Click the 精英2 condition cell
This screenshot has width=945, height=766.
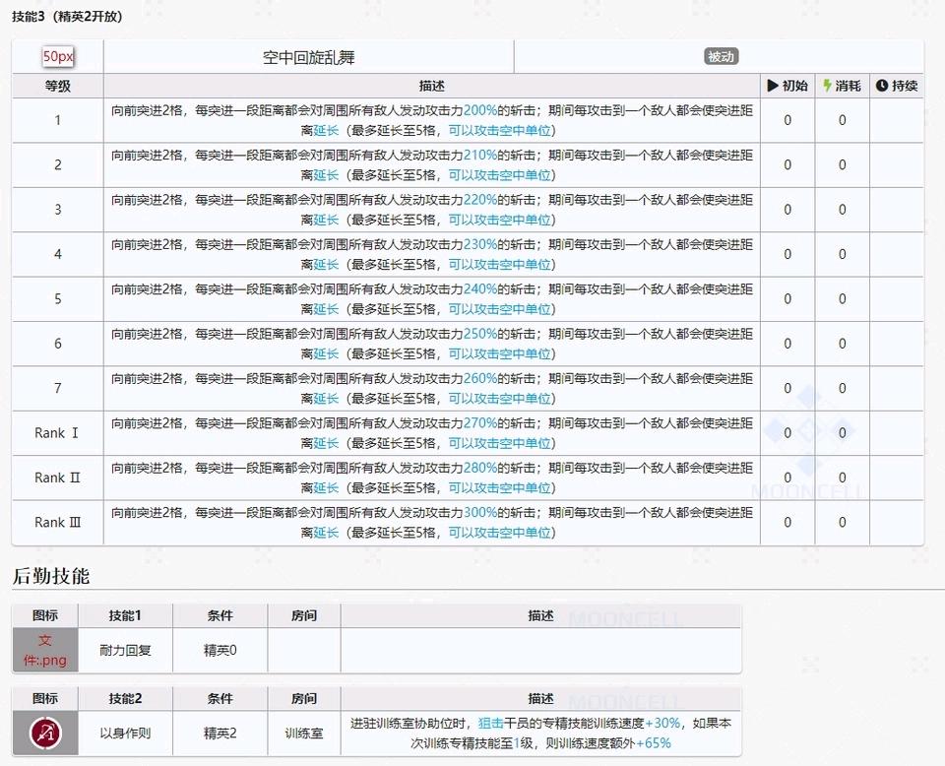click(220, 733)
